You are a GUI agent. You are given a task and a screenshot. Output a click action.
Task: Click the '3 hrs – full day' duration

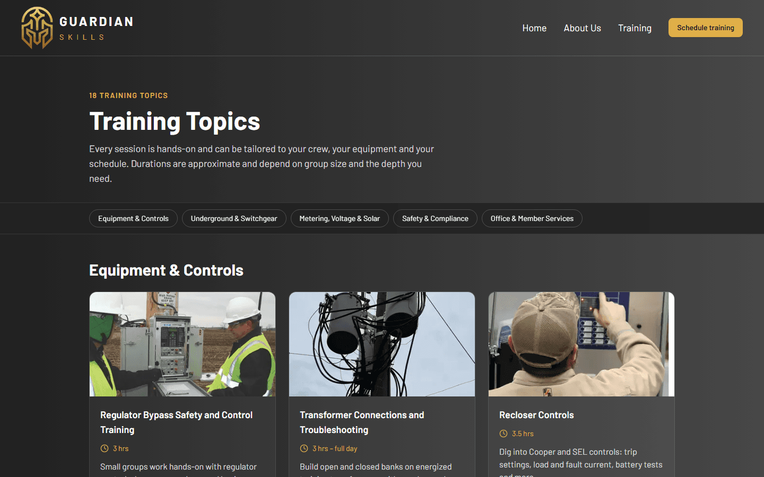click(335, 448)
